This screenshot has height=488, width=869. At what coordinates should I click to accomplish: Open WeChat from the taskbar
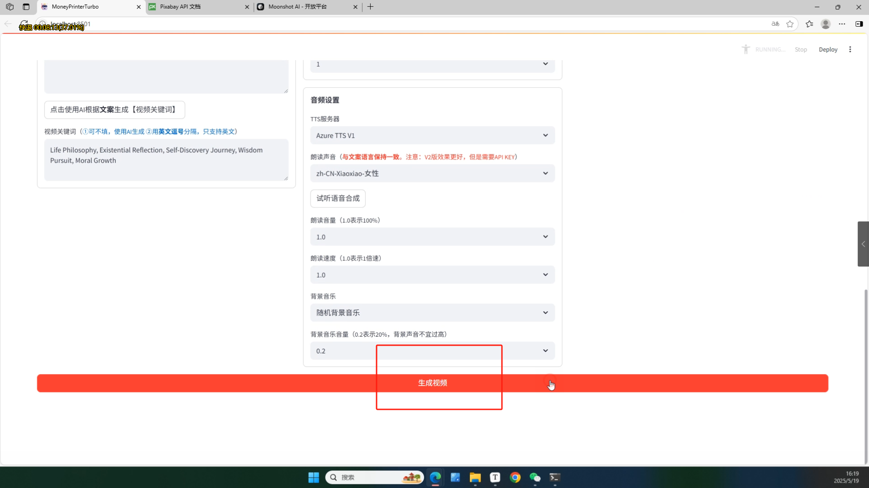click(535, 477)
